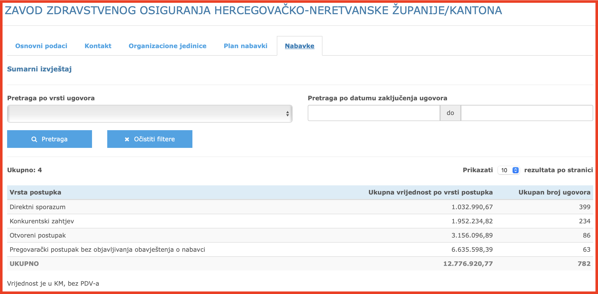Click the 'do' separator between date fields
Screen dimensions: 598x294
tap(450, 113)
